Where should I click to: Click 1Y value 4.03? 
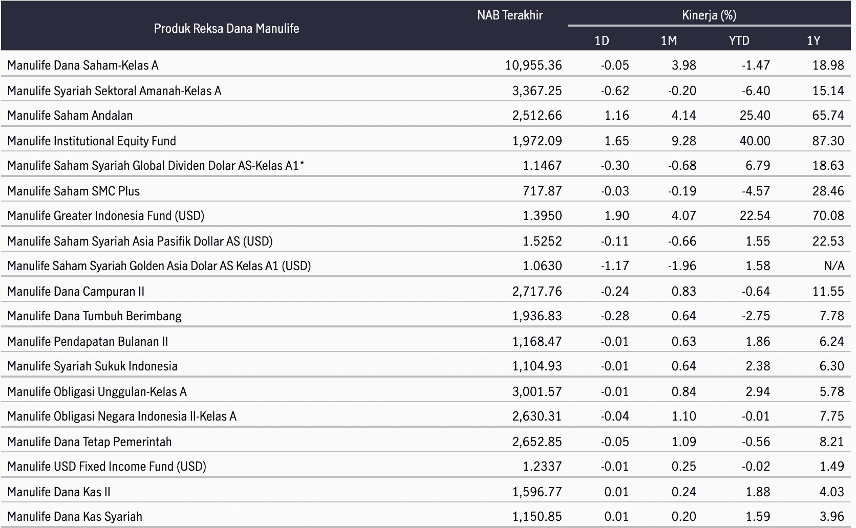tap(831, 492)
